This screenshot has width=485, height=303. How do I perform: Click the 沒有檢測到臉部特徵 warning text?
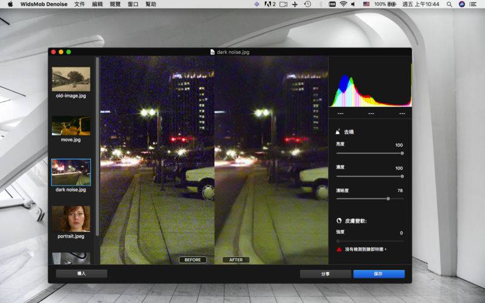click(x=364, y=249)
